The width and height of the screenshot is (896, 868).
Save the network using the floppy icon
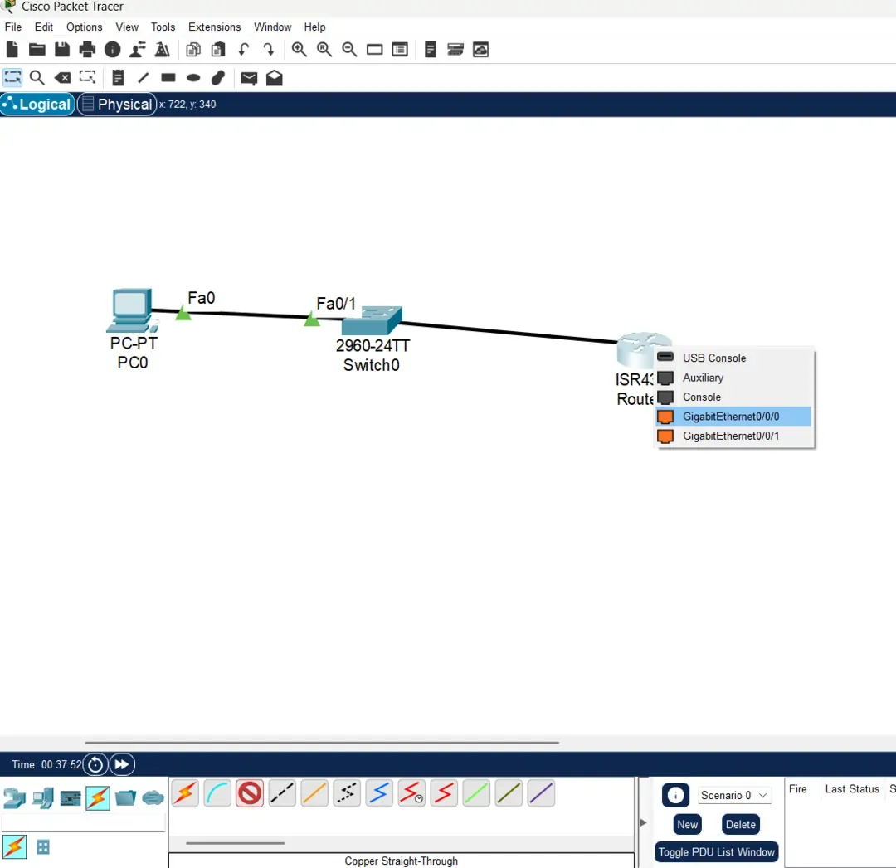[x=61, y=50]
